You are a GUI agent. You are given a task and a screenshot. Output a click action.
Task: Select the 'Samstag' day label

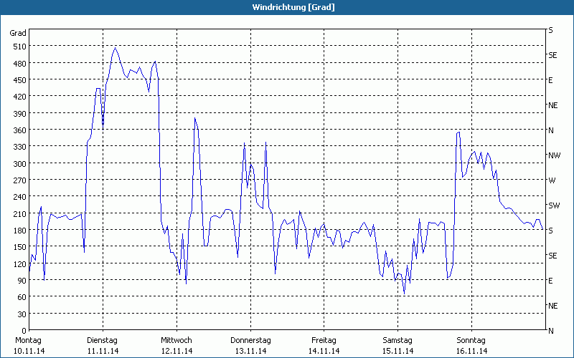click(x=397, y=341)
